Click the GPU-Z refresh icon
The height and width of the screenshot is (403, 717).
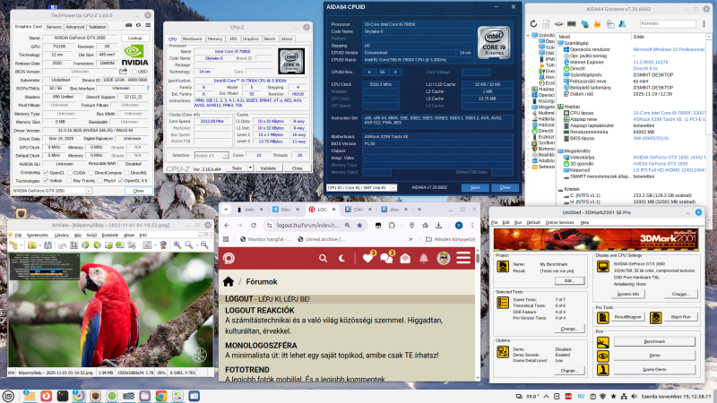(138, 26)
